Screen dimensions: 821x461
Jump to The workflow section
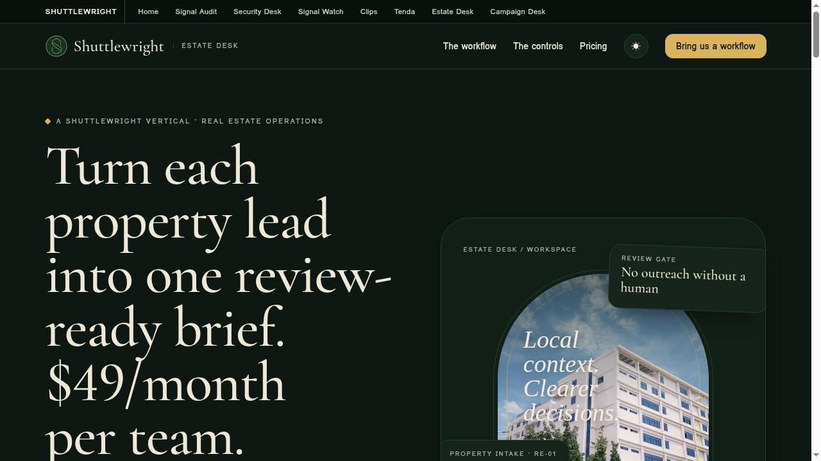pos(470,46)
